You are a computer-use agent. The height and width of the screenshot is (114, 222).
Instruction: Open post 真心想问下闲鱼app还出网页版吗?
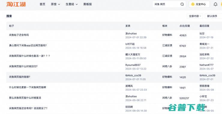point(28,46)
